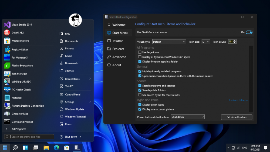Uncheck Display Modern apps in a folder
The image size is (270, 152).
click(x=140, y=62)
